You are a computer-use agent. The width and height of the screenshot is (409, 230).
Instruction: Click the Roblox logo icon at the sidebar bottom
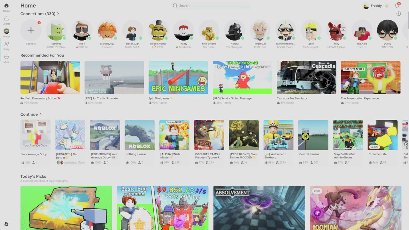click(x=6, y=224)
